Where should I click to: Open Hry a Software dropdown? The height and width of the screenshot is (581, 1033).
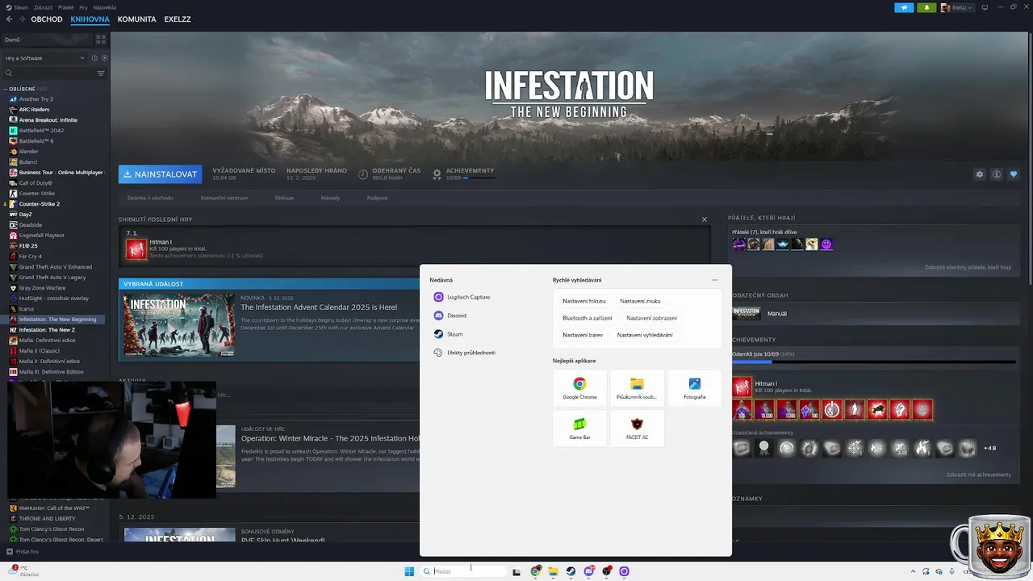44,58
